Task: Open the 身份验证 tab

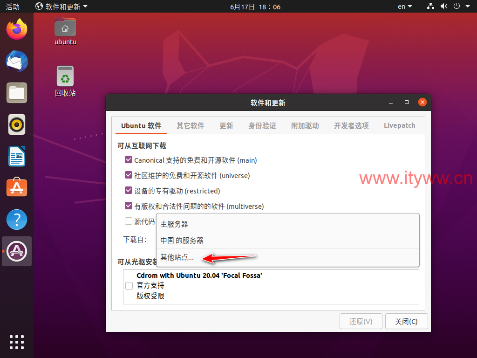Action: pos(262,125)
